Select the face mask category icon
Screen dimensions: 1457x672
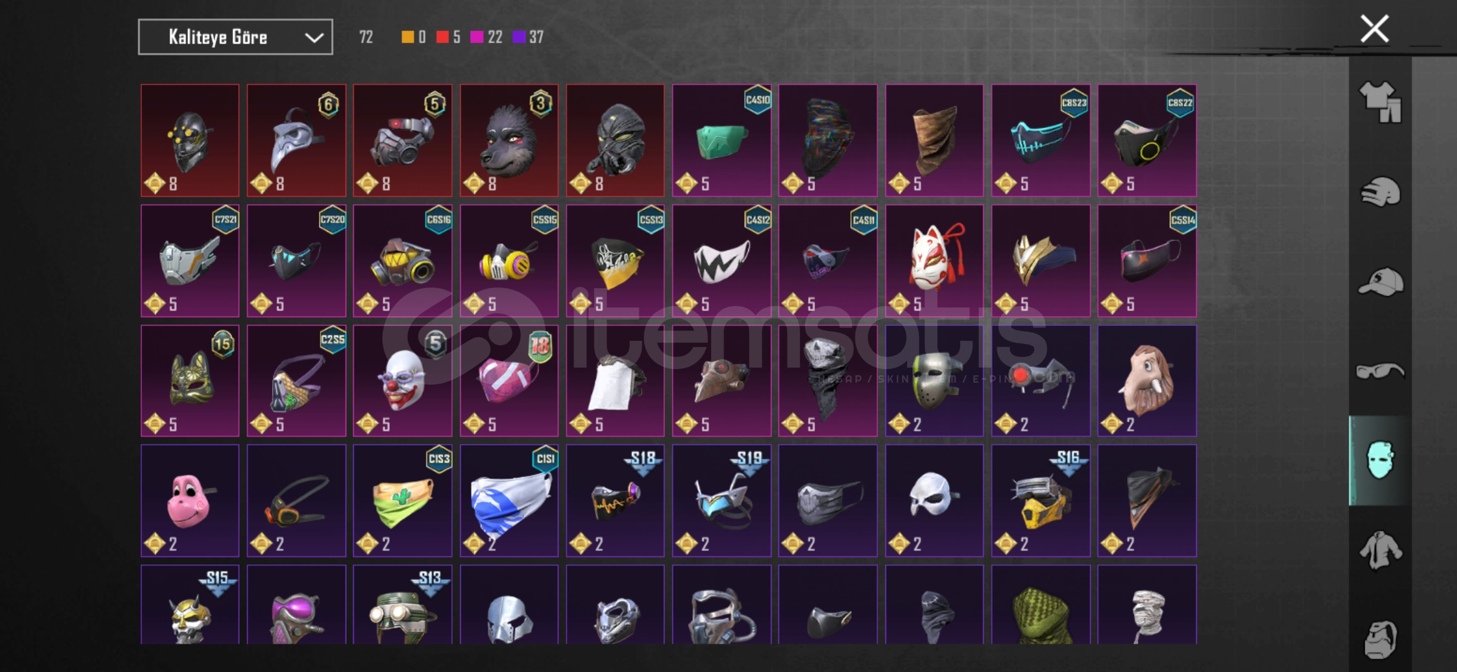pos(1380,460)
